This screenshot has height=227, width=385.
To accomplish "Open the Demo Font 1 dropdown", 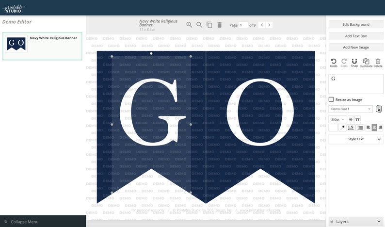I will pos(351,109).
